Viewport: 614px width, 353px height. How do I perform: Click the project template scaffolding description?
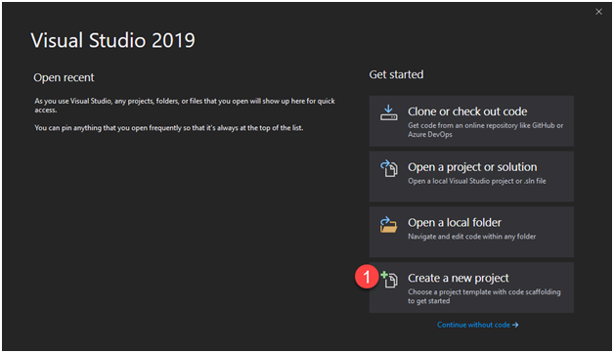[484, 296]
